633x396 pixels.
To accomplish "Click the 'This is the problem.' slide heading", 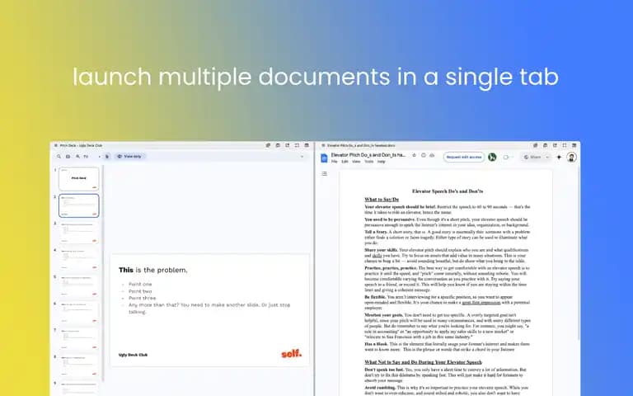I will coord(153,270).
